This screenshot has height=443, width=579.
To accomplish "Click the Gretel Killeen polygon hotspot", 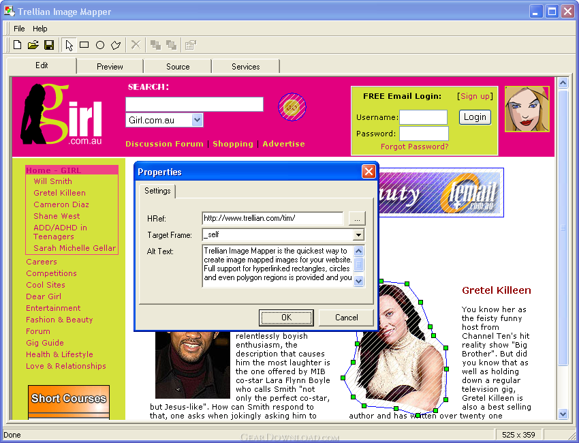I will pos(397,348).
